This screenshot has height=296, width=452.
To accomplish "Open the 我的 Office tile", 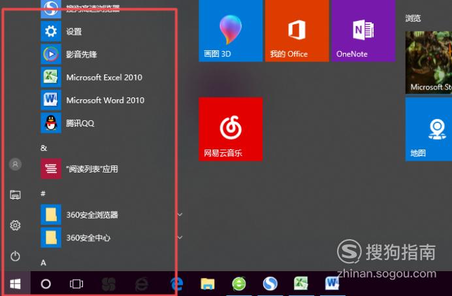I will [297, 30].
